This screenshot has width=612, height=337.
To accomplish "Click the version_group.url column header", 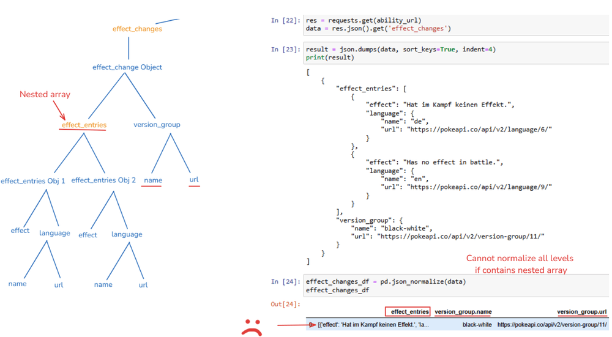I will tap(581, 312).
